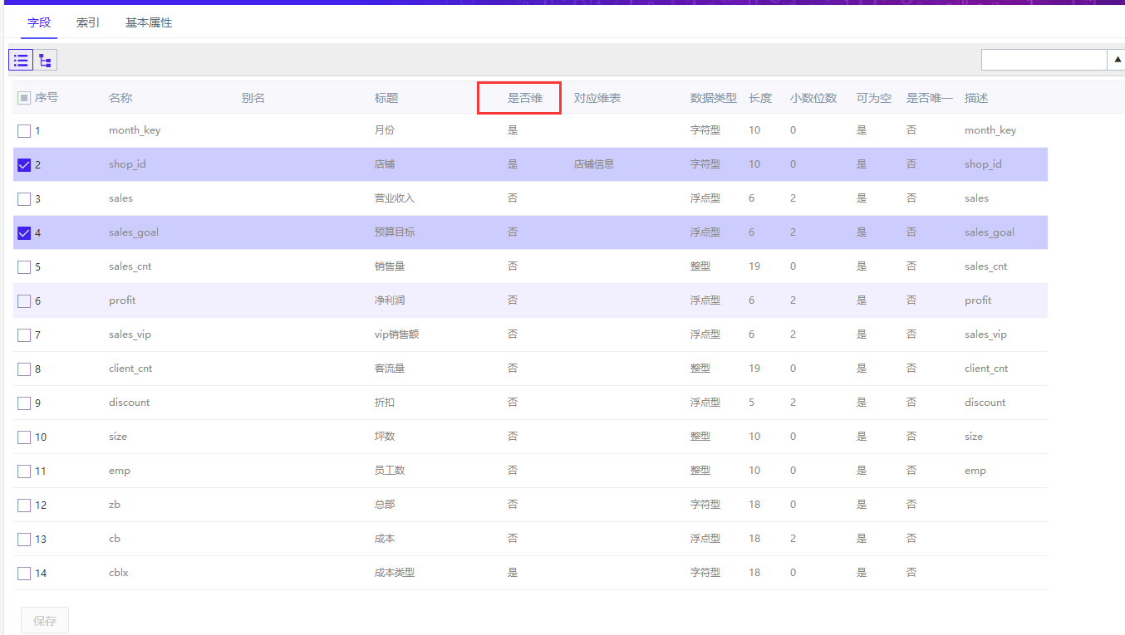Viewport: 1125px width, 635px height.
Task: Click the 整型 link on client_cnt row
Action: 700,368
